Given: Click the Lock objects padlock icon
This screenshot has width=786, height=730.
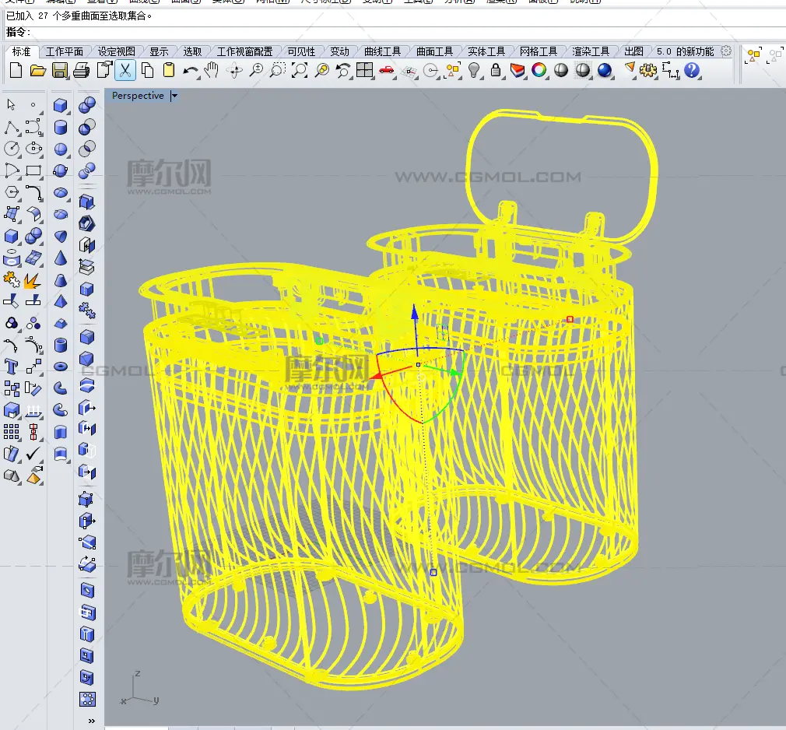Looking at the screenshot, I should tap(495, 71).
